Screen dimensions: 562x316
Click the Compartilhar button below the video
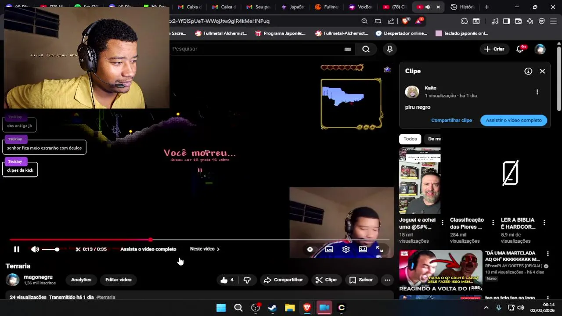coord(283,280)
